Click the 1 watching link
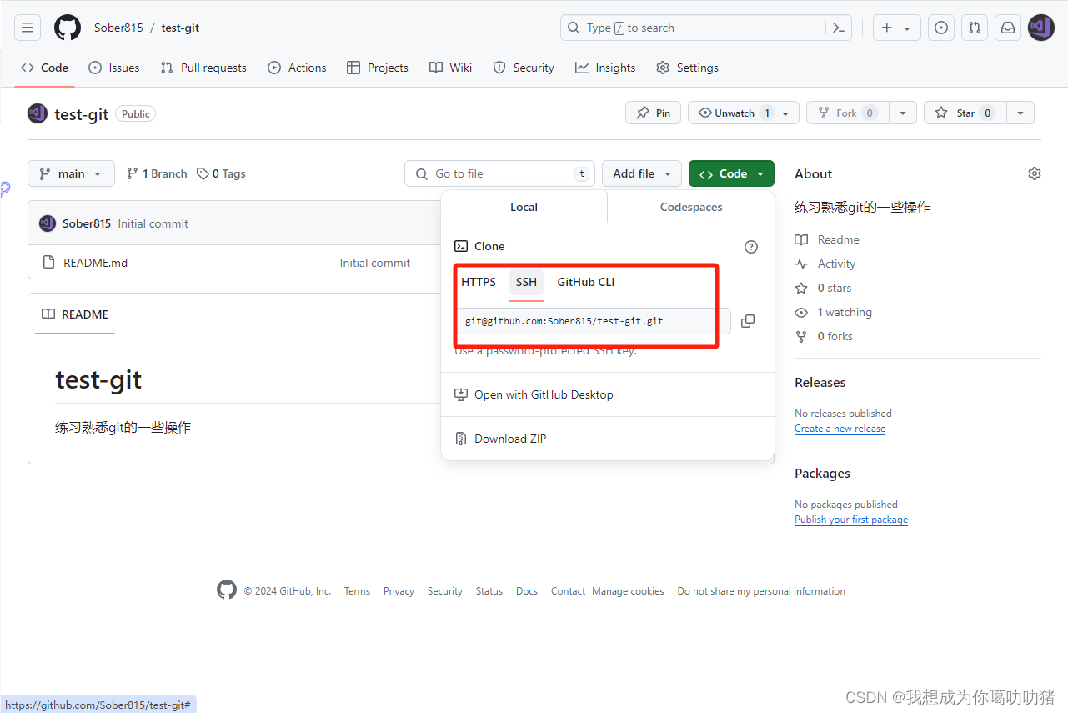Image resolution: width=1068 pixels, height=713 pixels. click(834, 312)
